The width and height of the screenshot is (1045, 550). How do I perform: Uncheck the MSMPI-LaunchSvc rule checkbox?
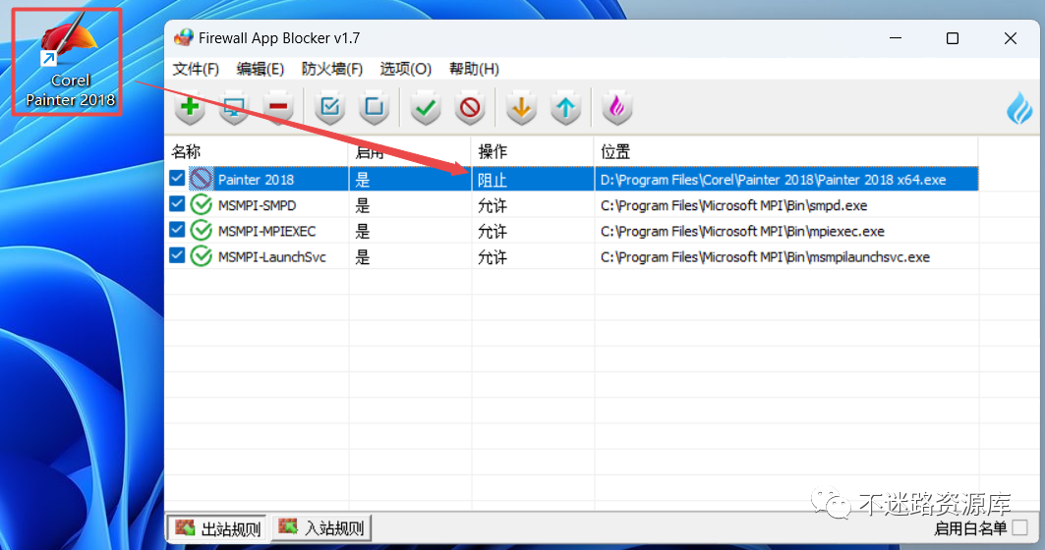coord(177,255)
